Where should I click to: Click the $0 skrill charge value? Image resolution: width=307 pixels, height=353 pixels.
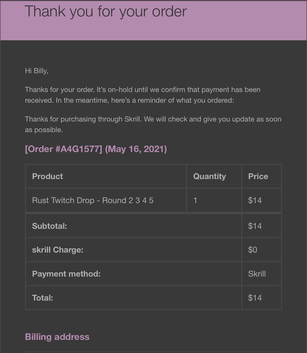[x=253, y=250]
